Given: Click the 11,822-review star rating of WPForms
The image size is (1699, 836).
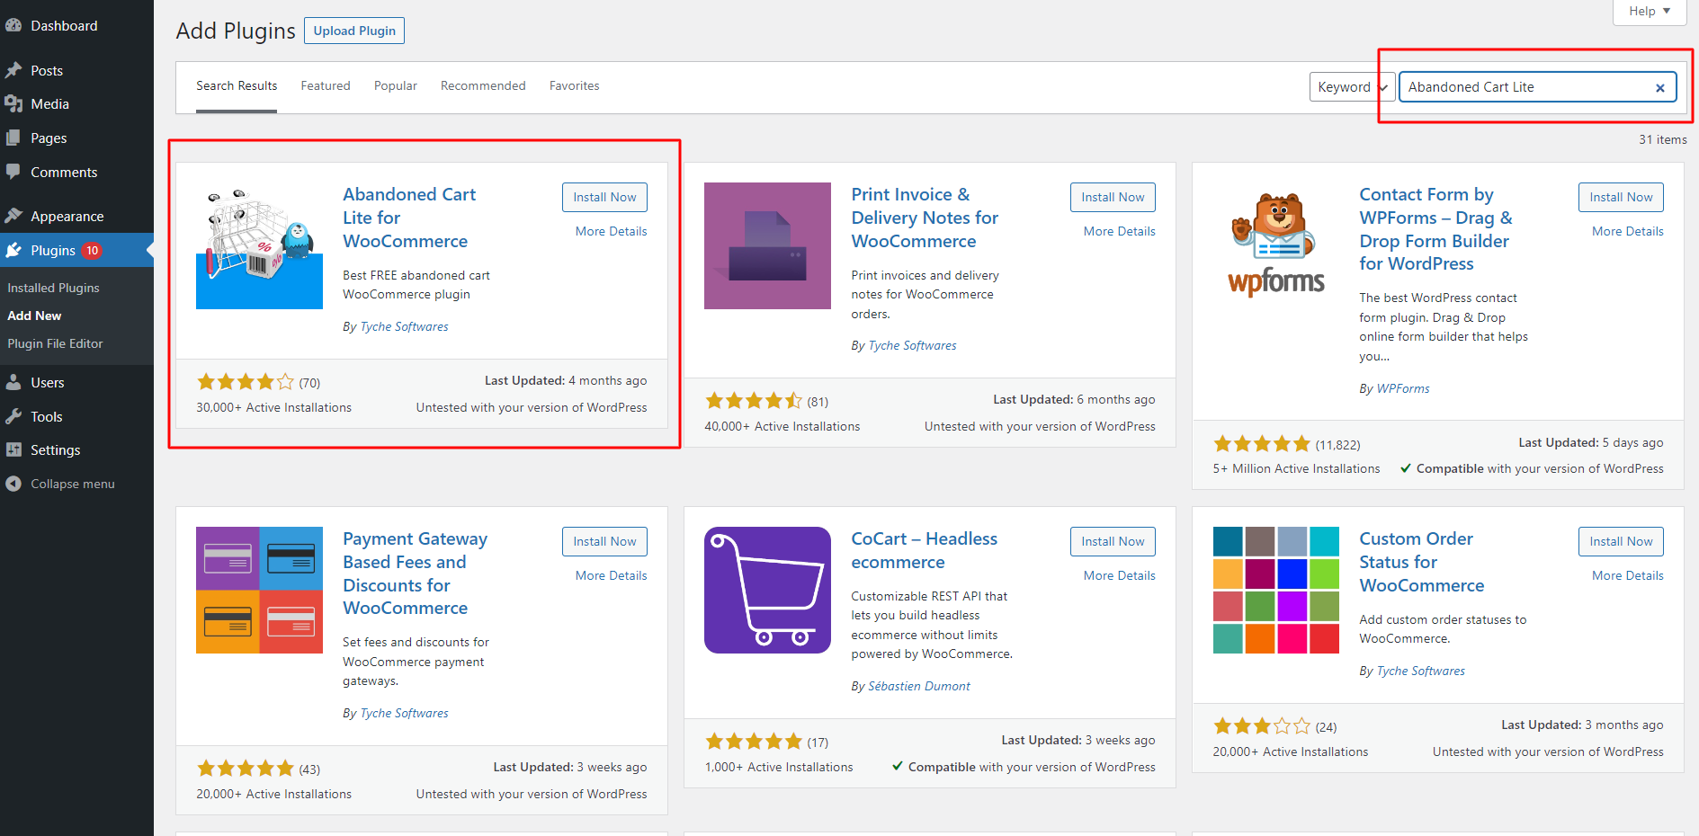Looking at the screenshot, I should pyautogui.click(x=1262, y=444).
